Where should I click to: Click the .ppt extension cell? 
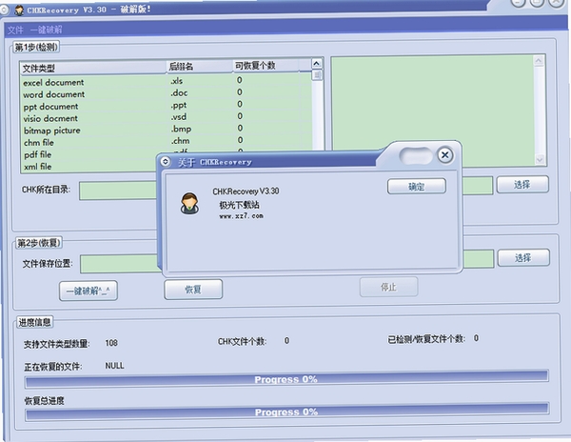179,106
